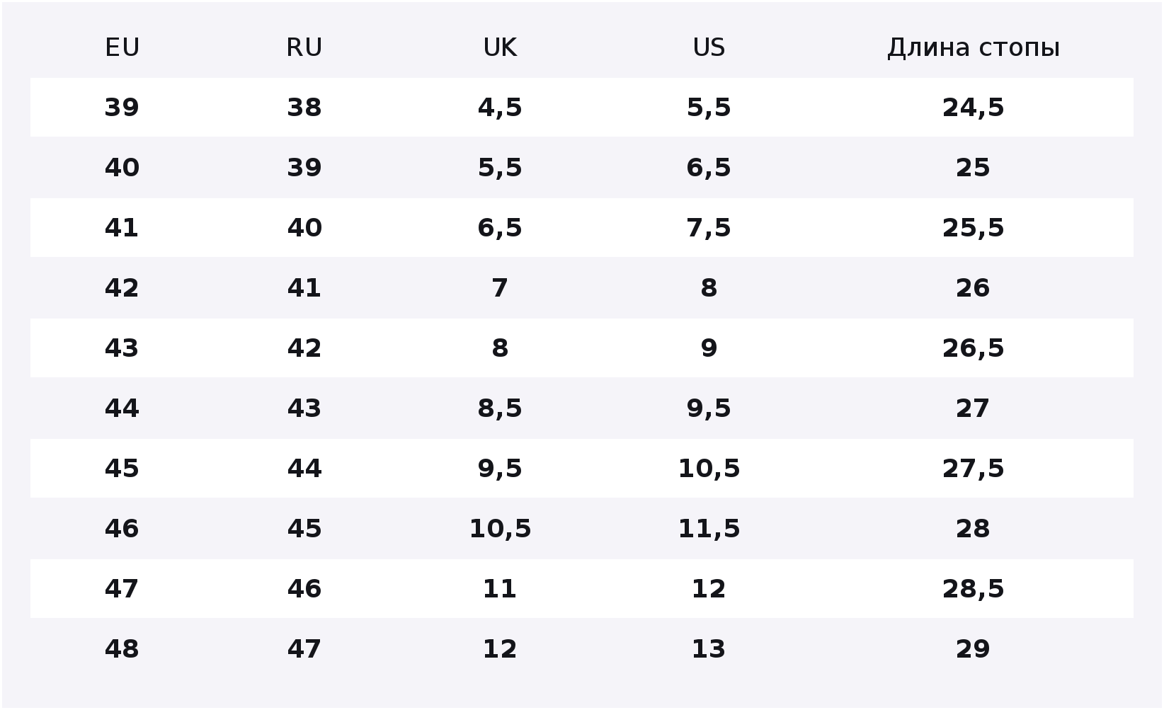The height and width of the screenshot is (710, 1164).
Task: Select RU size 40 cell
Action: pos(304,228)
